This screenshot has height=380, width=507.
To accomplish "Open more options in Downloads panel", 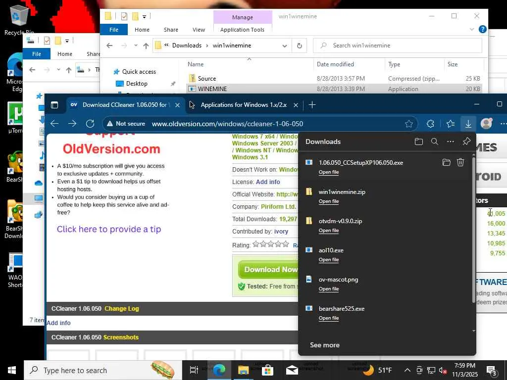I will [451, 142].
